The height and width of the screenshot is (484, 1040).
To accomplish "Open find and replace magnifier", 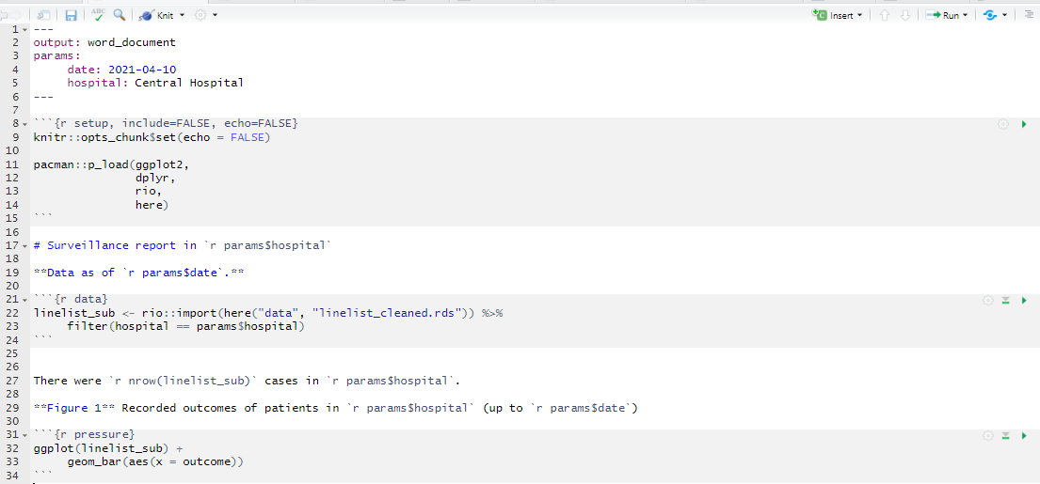I will click(x=120, y=14).
